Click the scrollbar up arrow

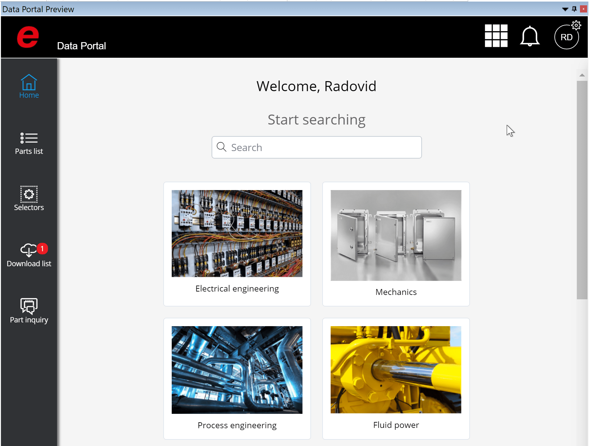point(582,75)
